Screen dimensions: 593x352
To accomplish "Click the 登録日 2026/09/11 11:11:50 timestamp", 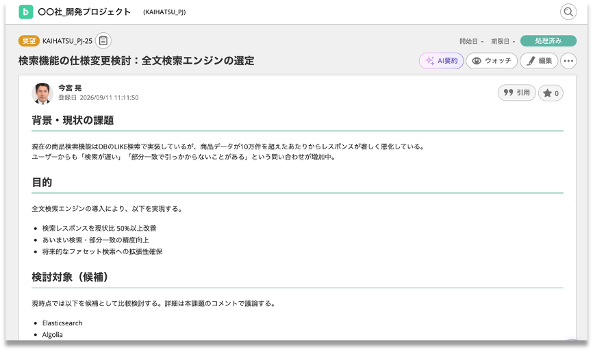I will 99,97.
